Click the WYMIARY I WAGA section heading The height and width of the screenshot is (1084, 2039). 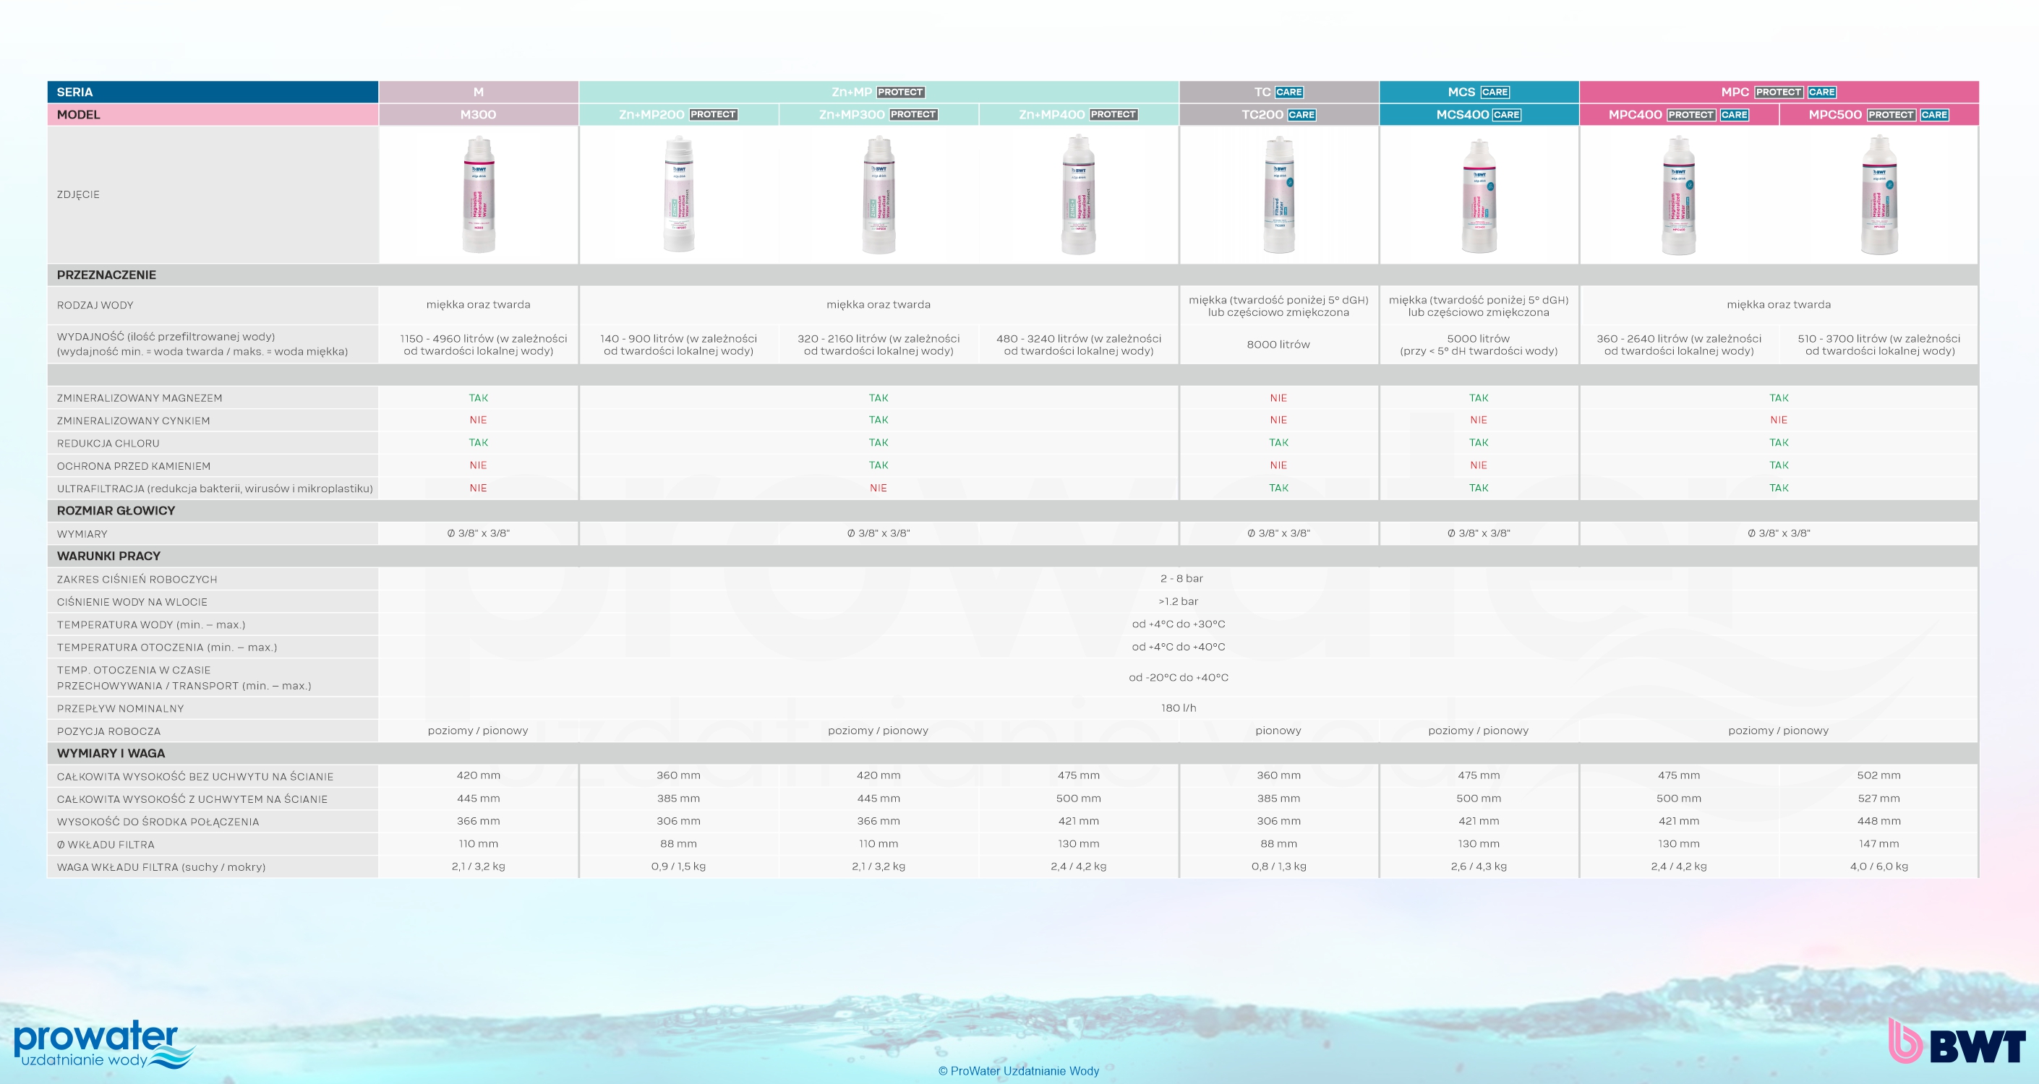click(x=111, y=753)
